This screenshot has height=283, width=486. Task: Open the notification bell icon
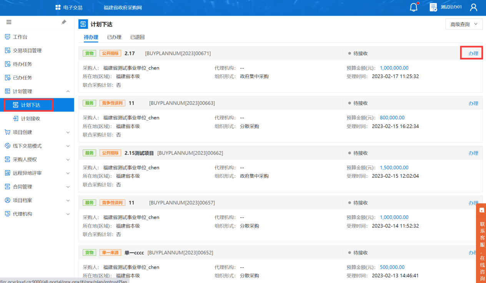(x=414, y=7)
